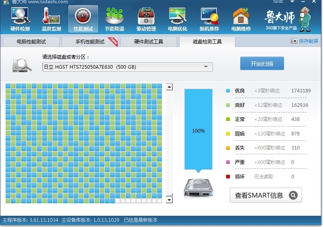323x227 pixels.
Task: Click the yellow 瑕疵 legend swatch
Action: pyautogui.click(x=228, y=133)
